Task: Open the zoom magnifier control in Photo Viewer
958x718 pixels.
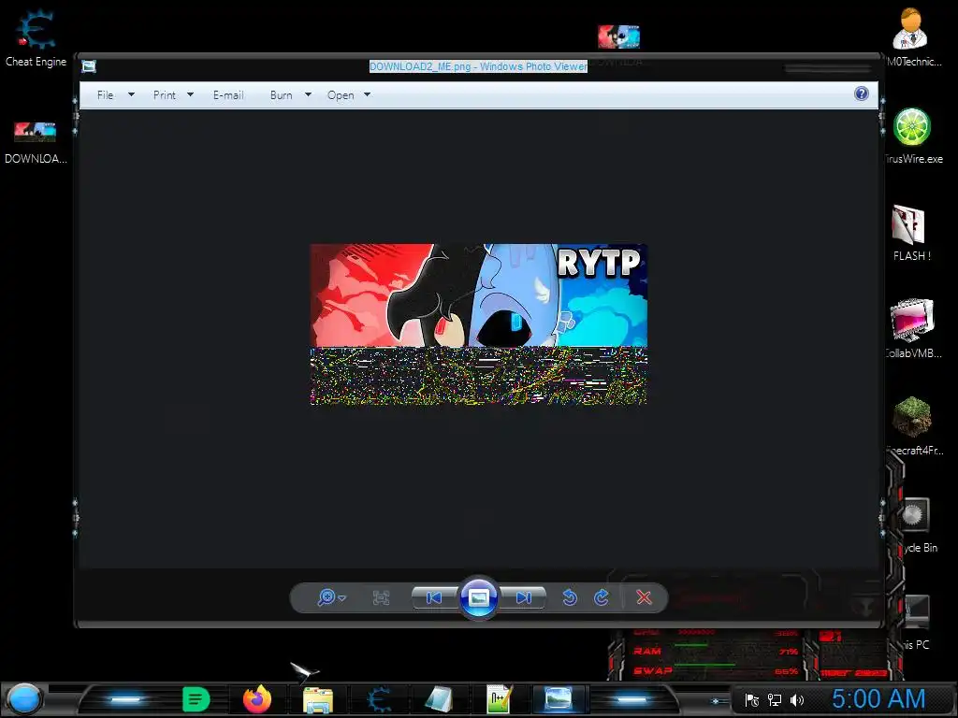Action: click(327, 597)
